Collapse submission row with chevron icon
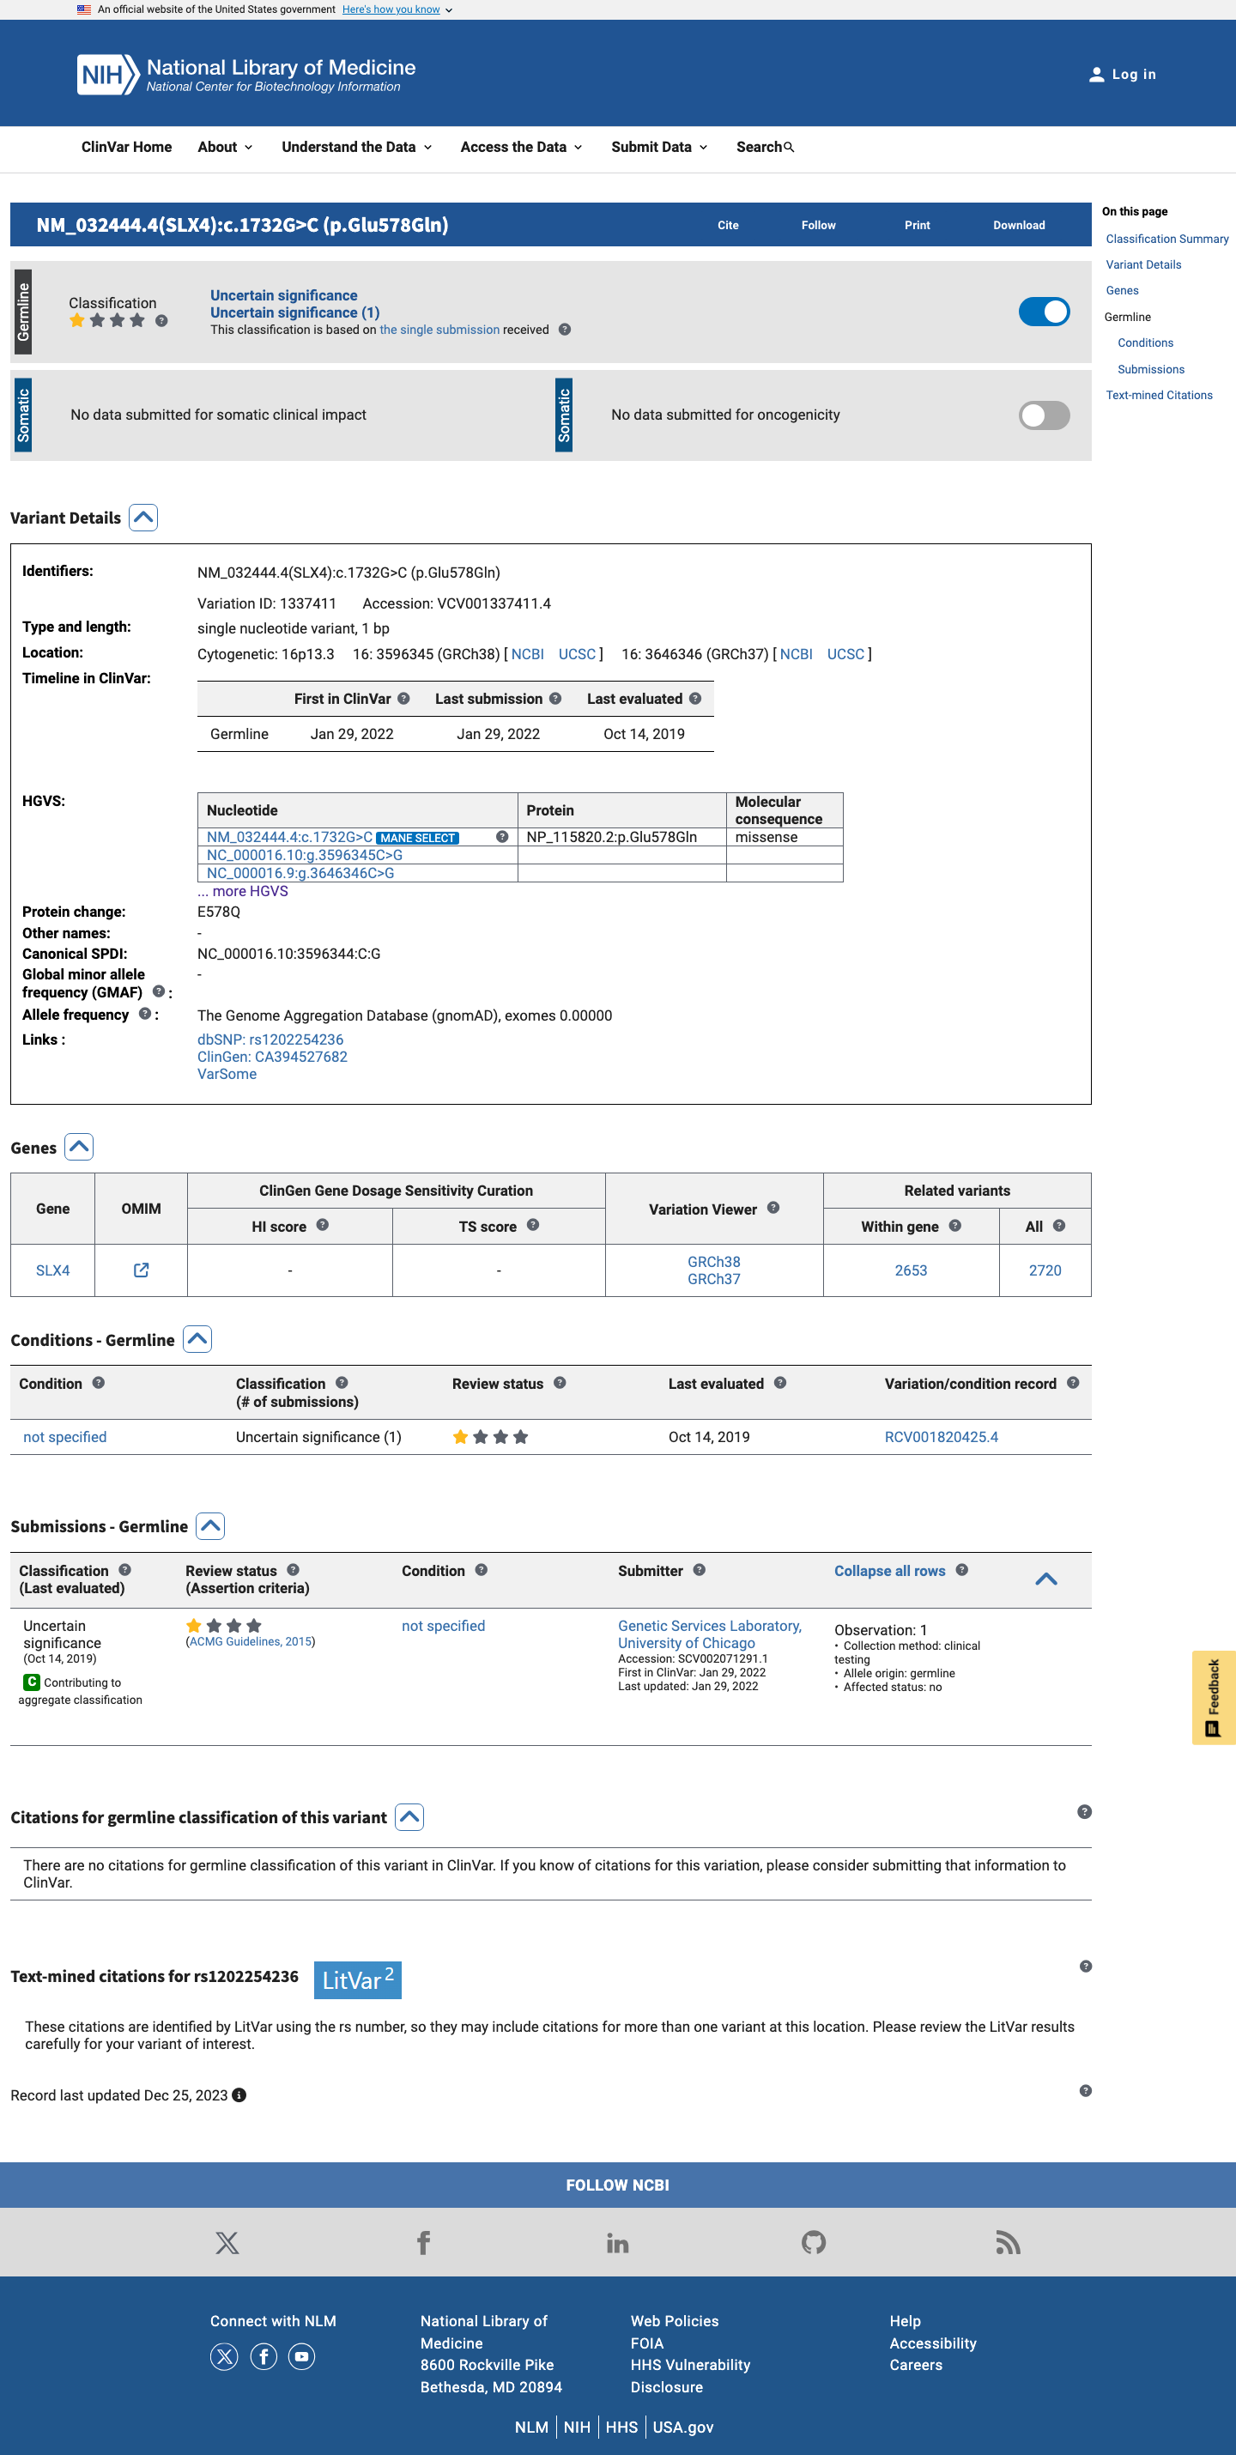Image resolution: width=1236 pixels, height=2455 pixels. [1046, 1579]
